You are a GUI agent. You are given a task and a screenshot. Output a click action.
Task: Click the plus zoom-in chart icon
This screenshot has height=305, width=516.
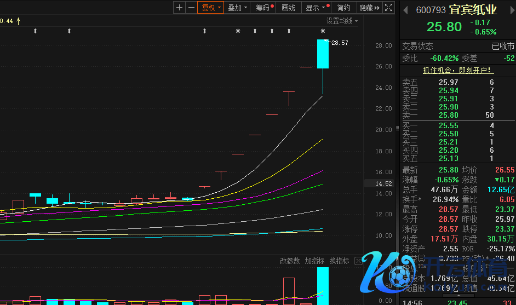tap(180, 8)
